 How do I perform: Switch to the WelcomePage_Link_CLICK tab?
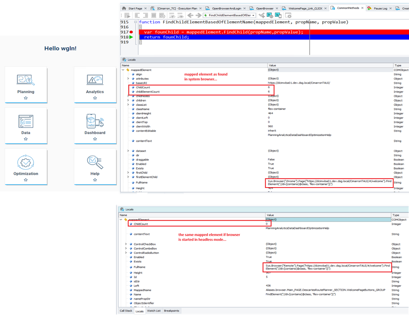coord(305,8)
